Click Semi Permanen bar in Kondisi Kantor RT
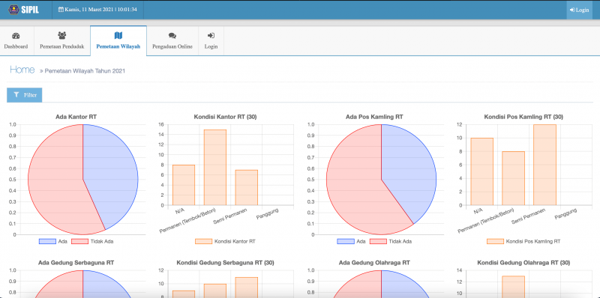Viewport: 600px width, 298px height. [247, 188]
